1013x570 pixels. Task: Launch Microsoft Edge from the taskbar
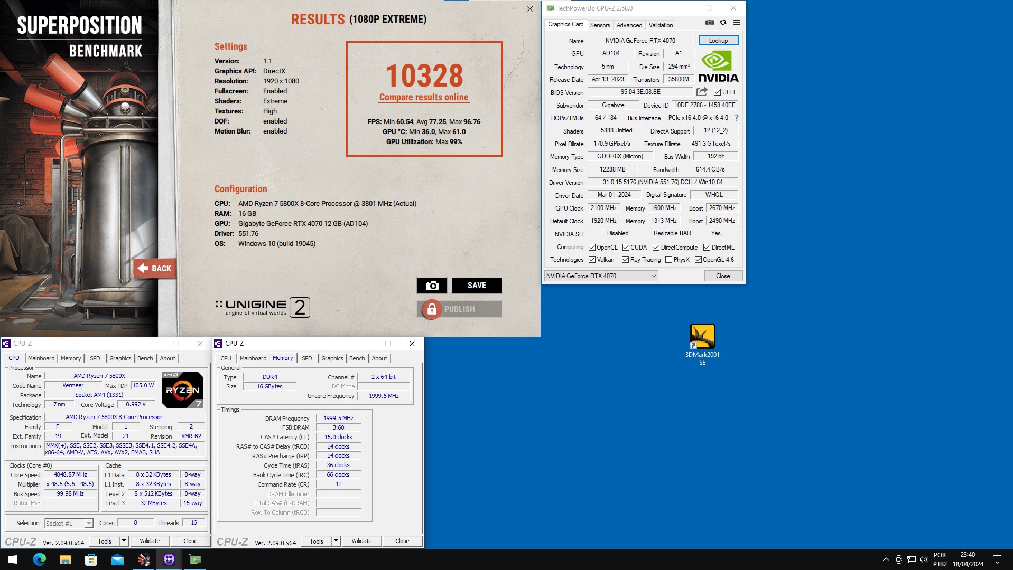(40, 559)
